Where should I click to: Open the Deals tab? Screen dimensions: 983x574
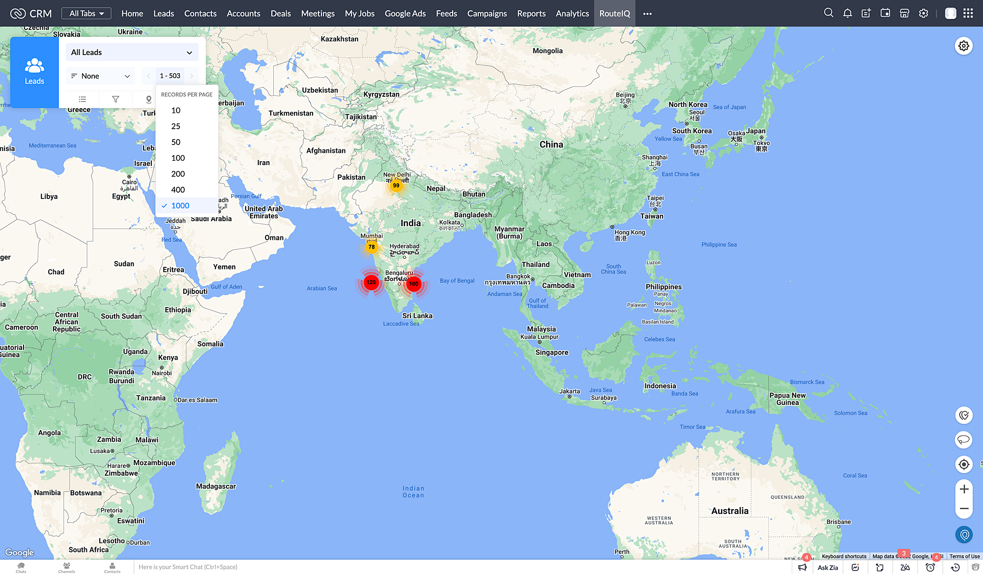click(x=281, y=13)
